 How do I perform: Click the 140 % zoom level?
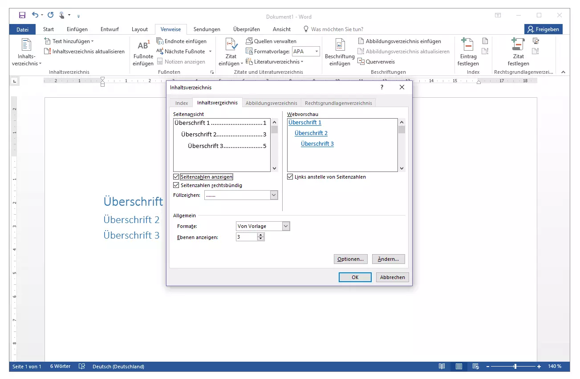coord(555,367)
